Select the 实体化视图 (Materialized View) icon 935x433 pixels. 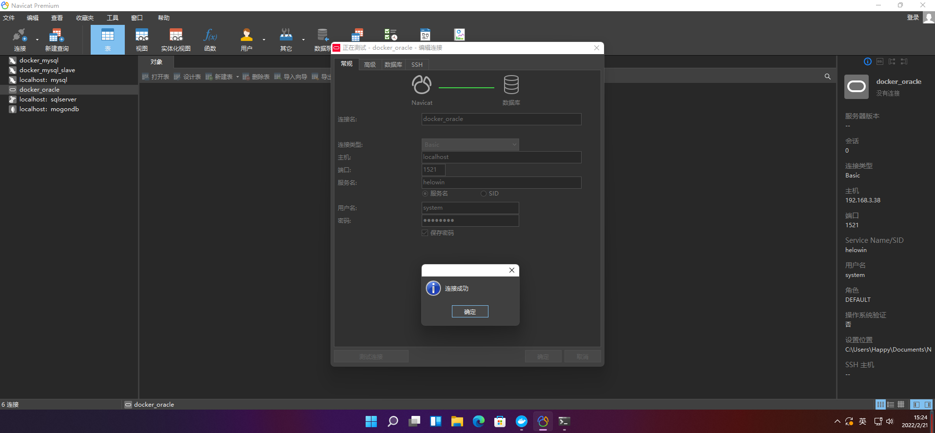175,39
